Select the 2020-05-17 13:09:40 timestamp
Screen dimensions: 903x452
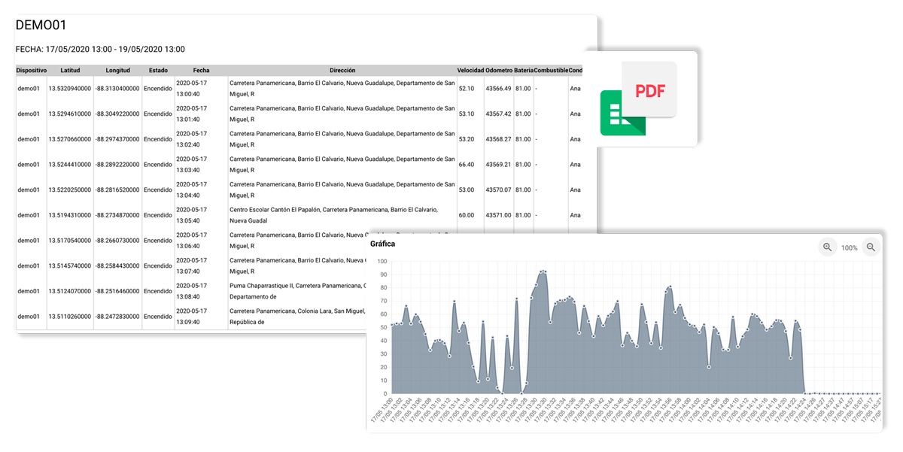(x=191, y=317)
